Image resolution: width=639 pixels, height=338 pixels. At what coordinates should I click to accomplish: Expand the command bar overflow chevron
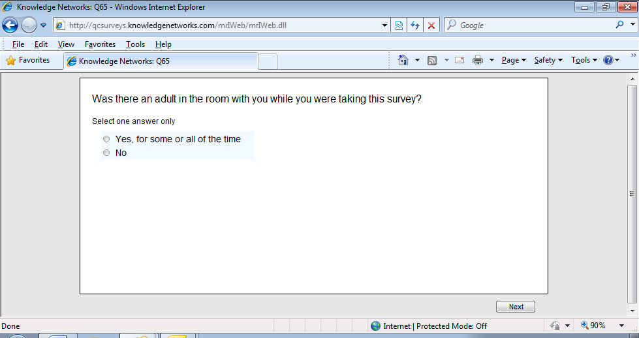point(634,55)
